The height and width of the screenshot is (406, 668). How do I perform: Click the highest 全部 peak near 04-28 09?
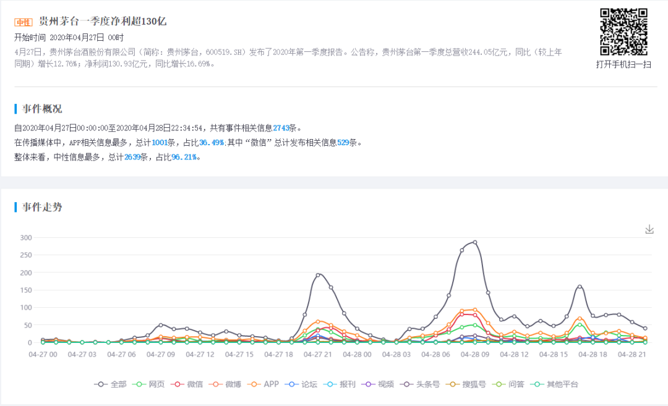475,242
